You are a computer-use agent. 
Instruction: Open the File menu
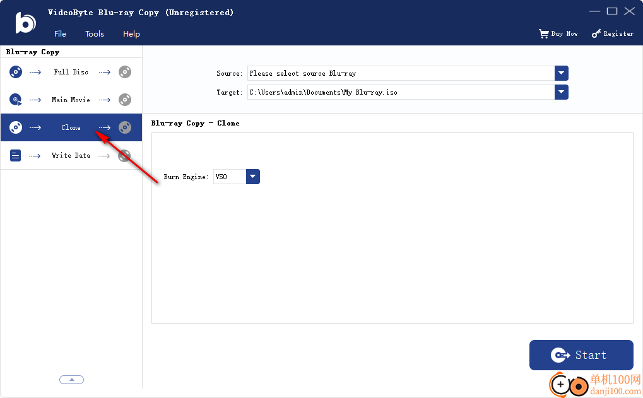tap(61, 34)
